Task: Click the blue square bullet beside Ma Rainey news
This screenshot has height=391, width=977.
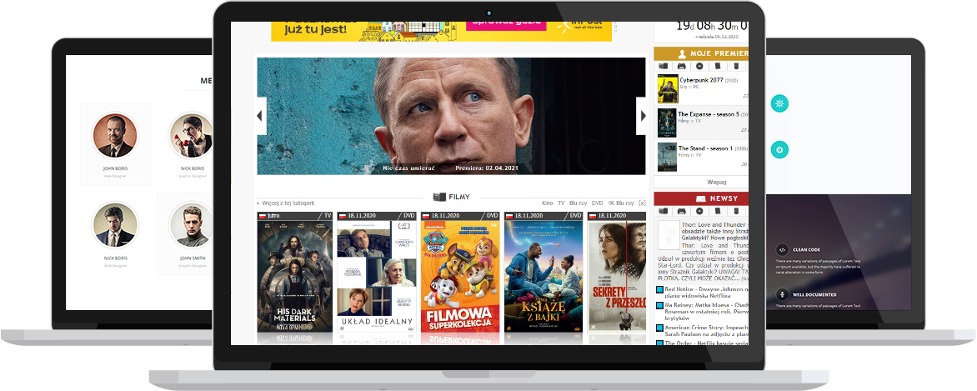Action: pyautogui.click(x=660, y=306)
